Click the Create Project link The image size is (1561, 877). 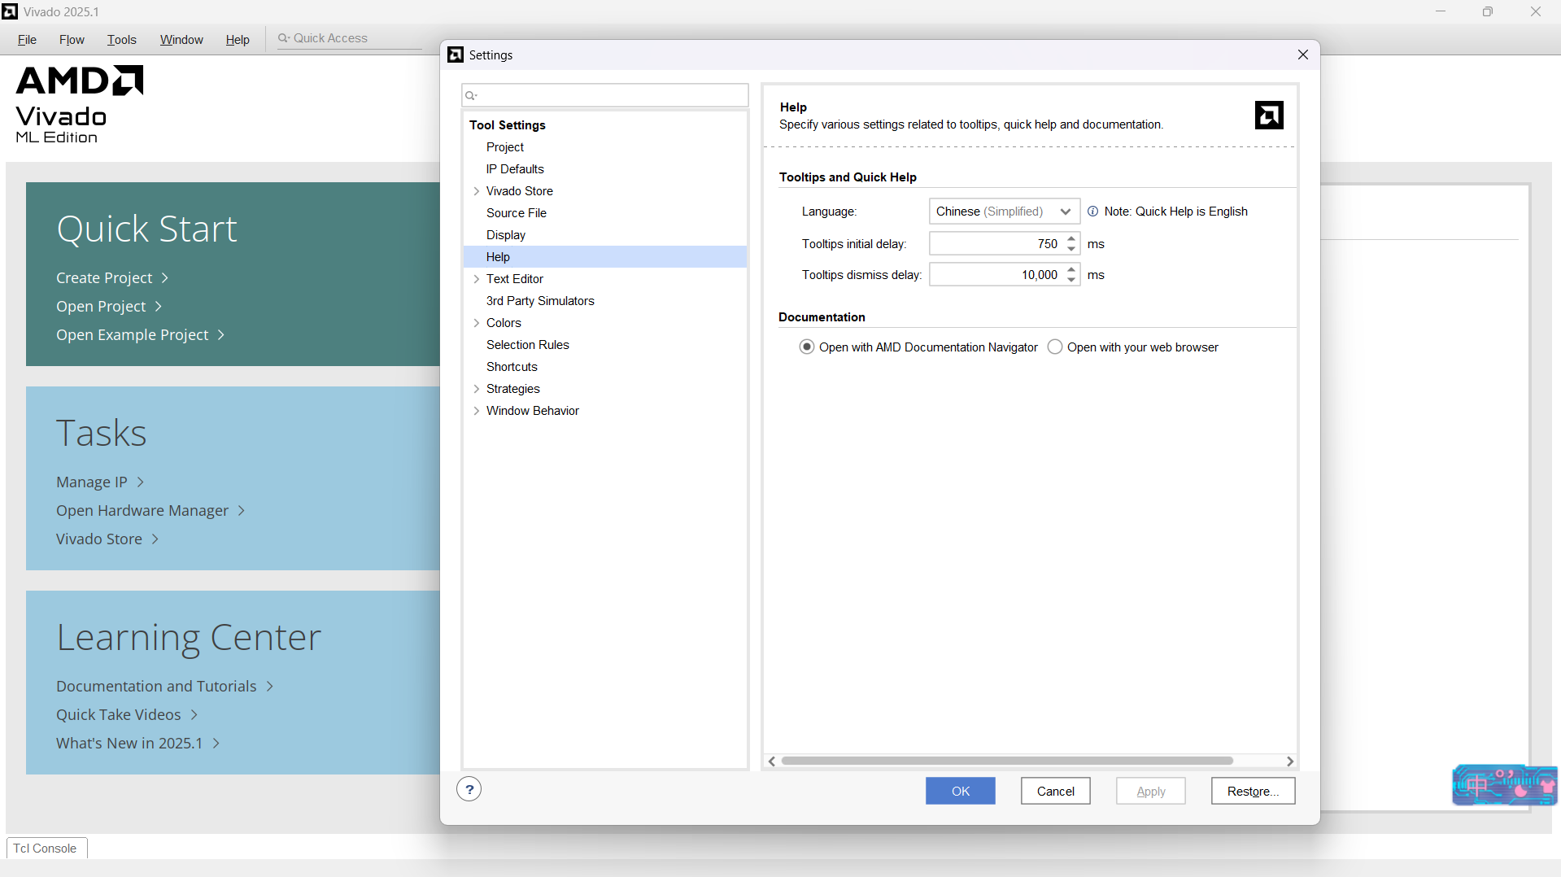click(112, 278)
